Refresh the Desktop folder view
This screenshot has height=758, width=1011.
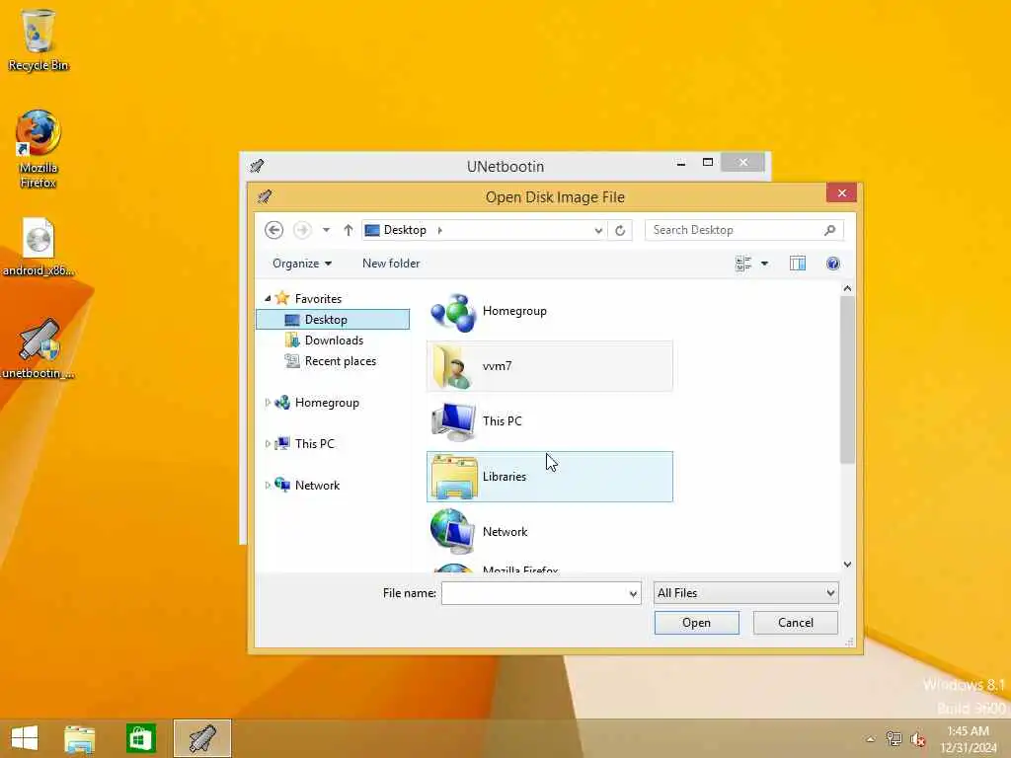point(620,230)
